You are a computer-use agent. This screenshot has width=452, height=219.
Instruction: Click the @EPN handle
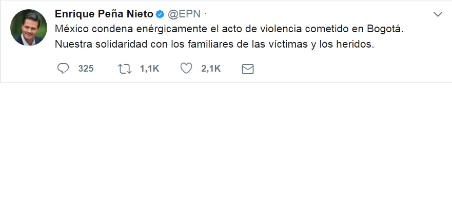click(184, 14)
